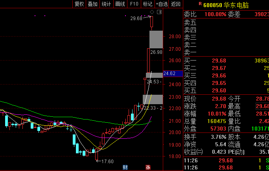Select the 卖一 order row
The height and width of the screenshot is (171, 269).
pyautogui.click(x=226, y=52)
